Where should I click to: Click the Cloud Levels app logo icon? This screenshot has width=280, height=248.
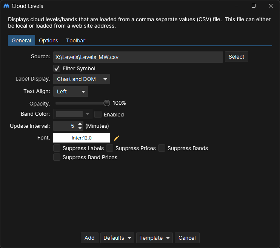point(6,6)
